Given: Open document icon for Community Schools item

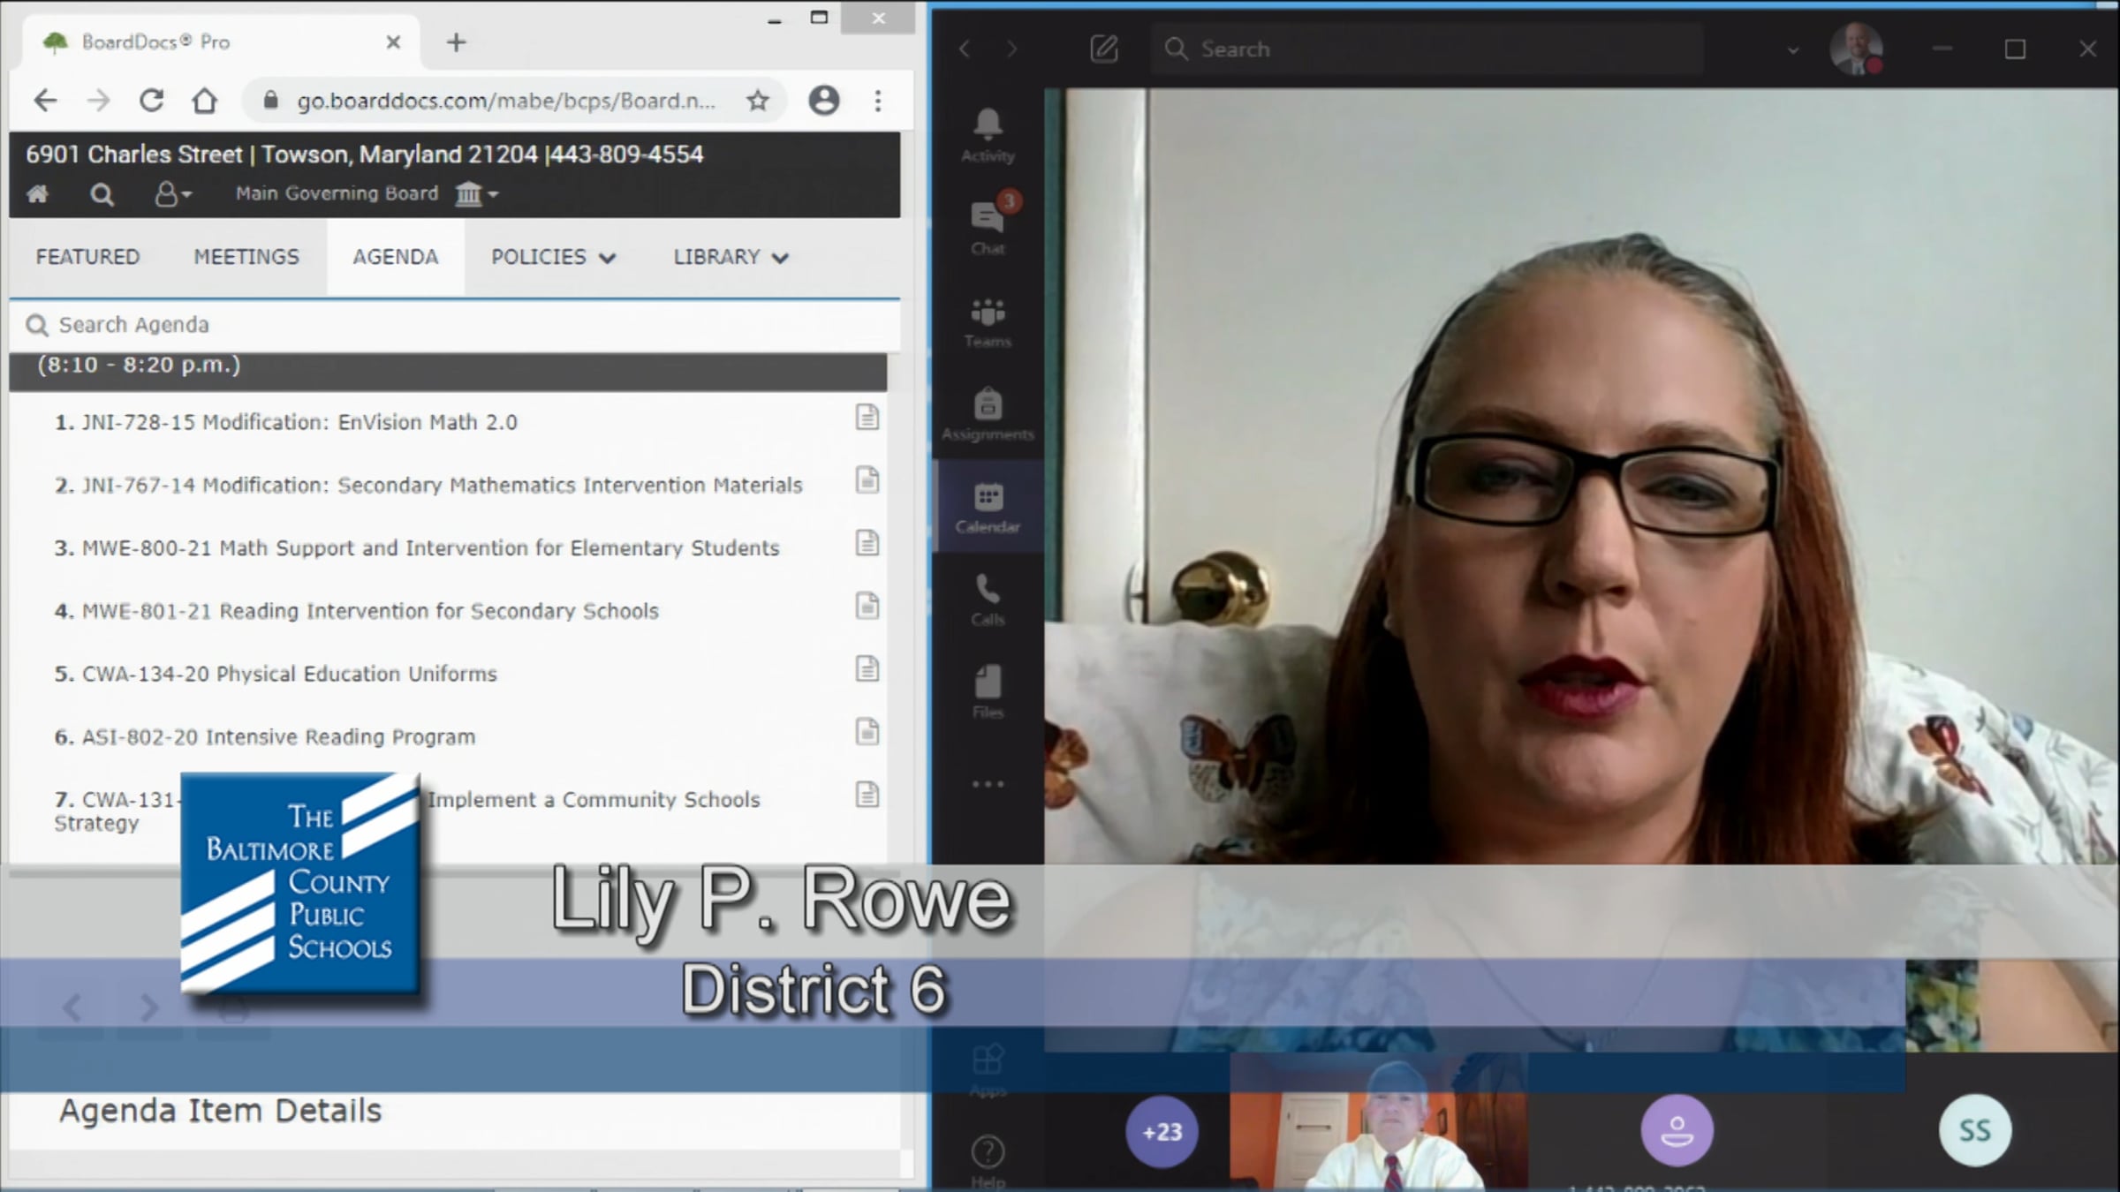Looking at the screenshot, I should coord(867,795).
